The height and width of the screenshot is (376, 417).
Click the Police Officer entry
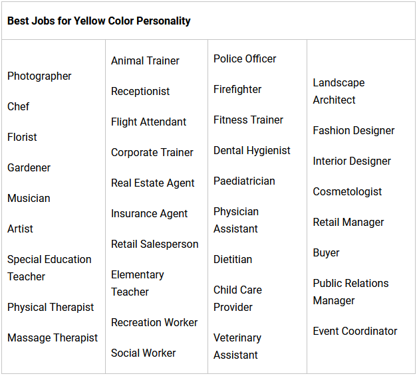pyautogui.click(x=245, y=59)
